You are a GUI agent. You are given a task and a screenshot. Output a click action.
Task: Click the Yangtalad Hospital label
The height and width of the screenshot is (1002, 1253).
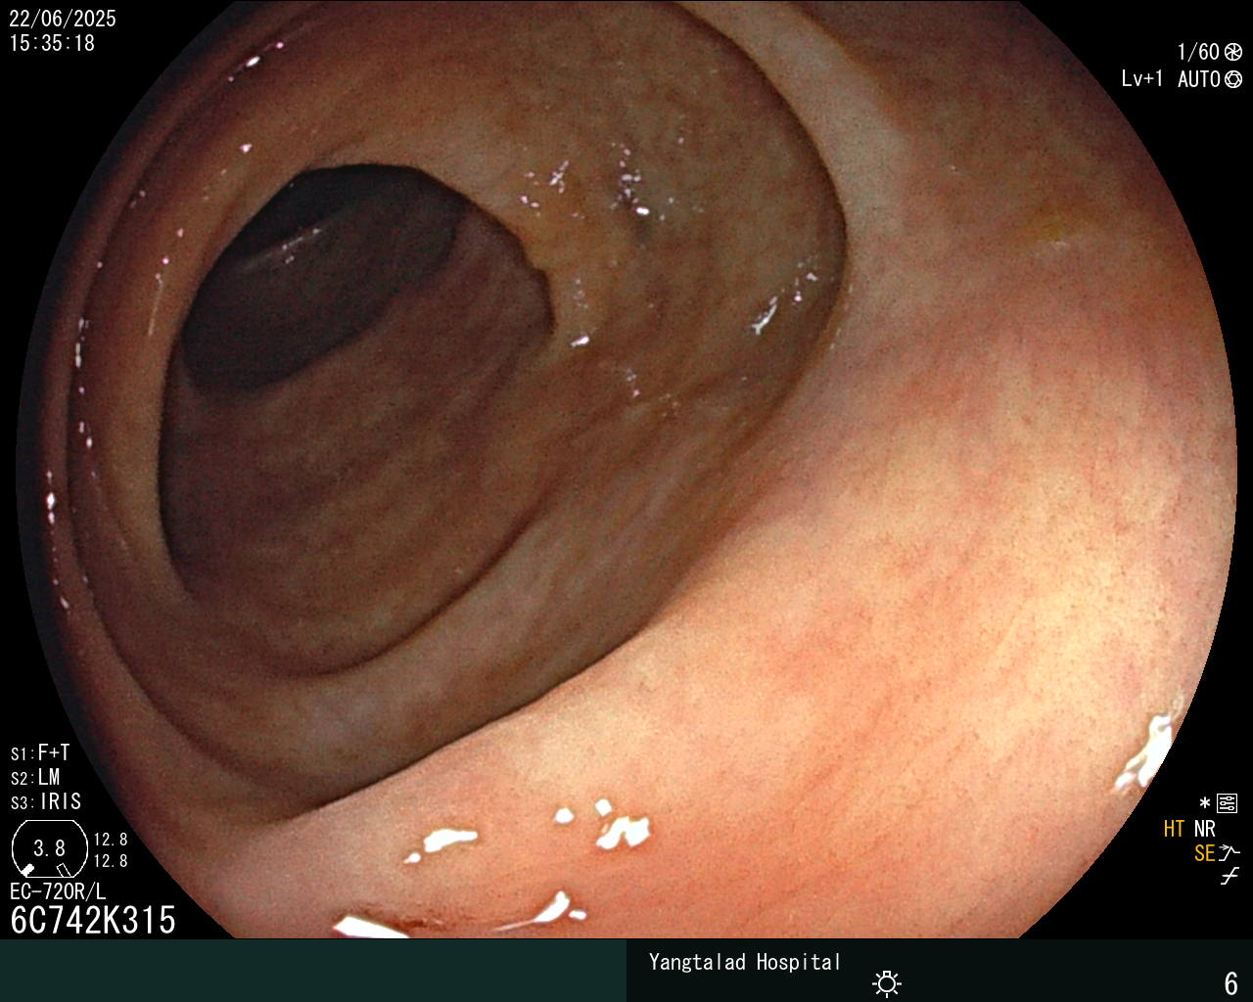(745, 963)
